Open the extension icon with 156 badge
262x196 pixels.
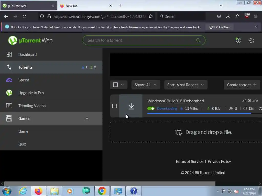click(247, 16)
